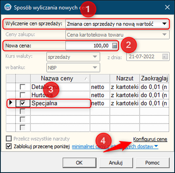Click netto cell in Hurtowa row
175x173 pixels.
(100, 95)
